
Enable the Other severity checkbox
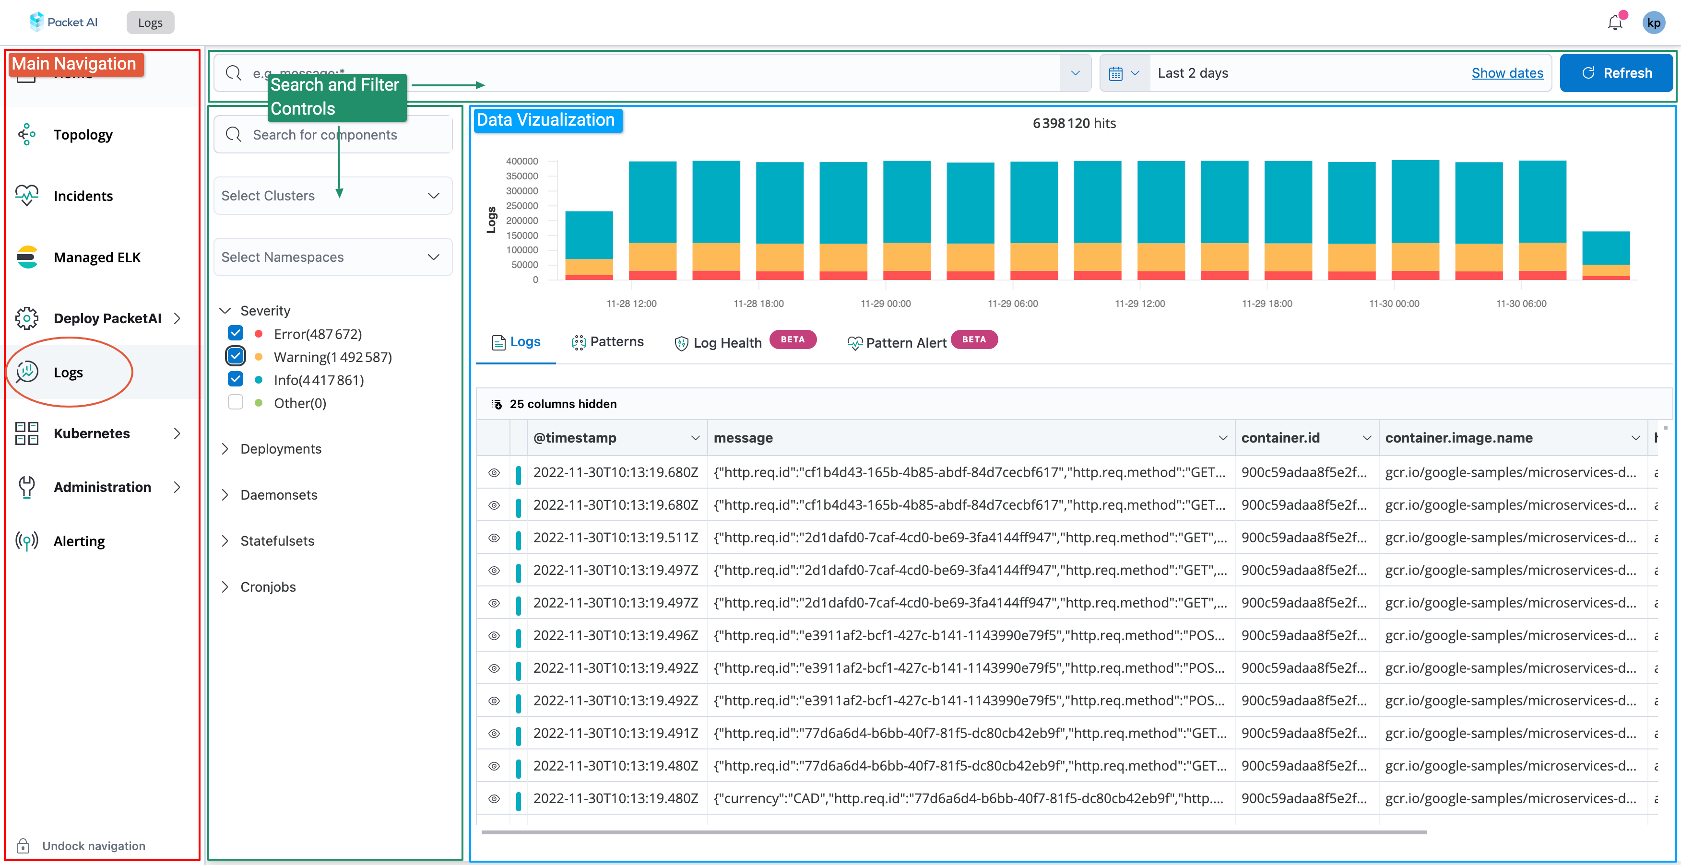[236, 402]
